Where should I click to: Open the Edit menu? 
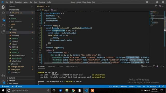(x=11, y=2)
